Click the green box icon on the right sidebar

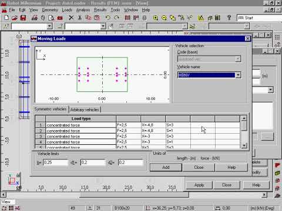[x=277, y=173]
